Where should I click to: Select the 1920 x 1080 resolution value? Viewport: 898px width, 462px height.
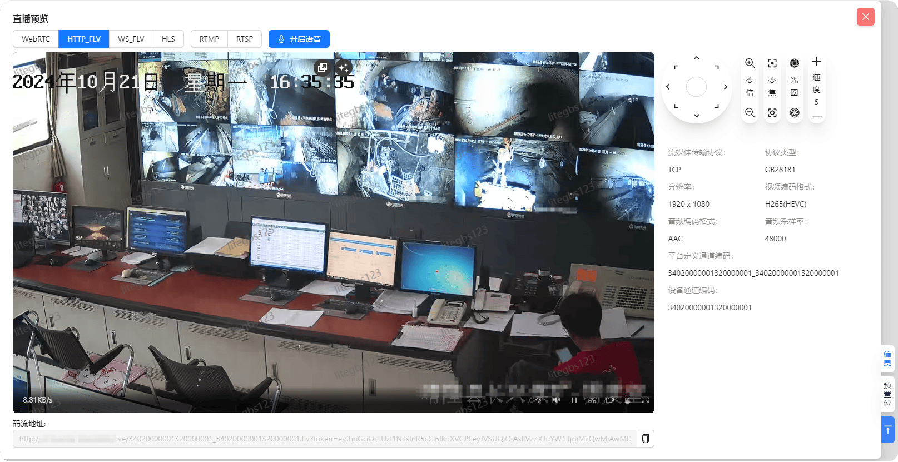[689, 204]
